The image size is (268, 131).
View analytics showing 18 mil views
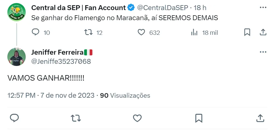coord(194,32)
